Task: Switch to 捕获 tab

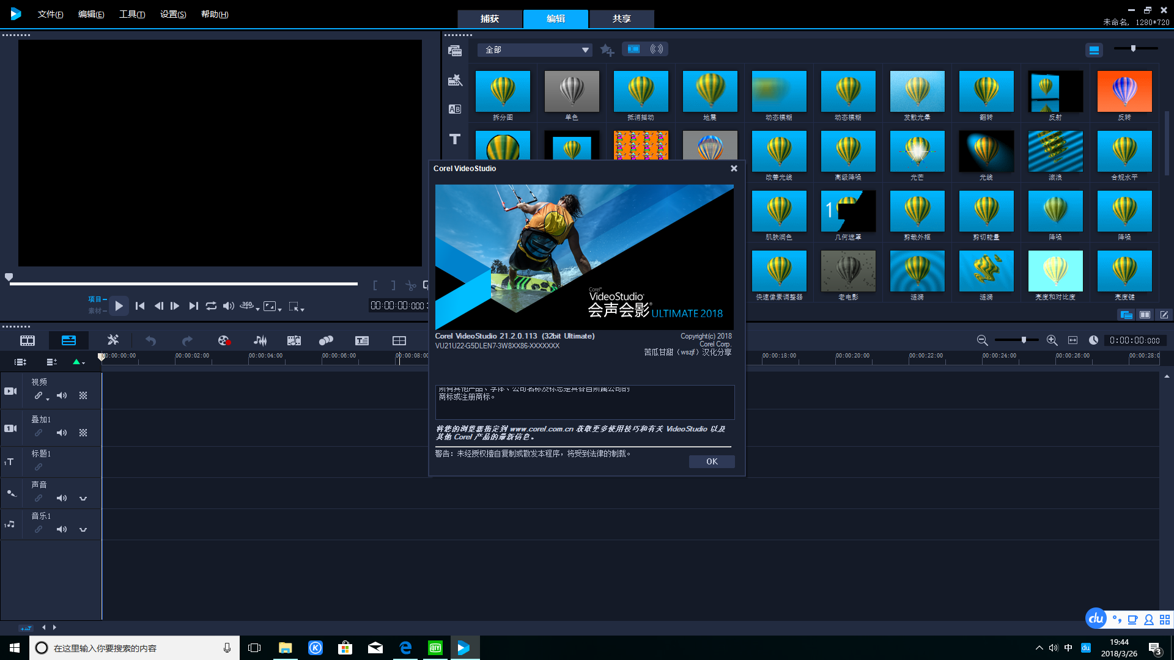Action: pyautogui.click(x=490, y=19)
